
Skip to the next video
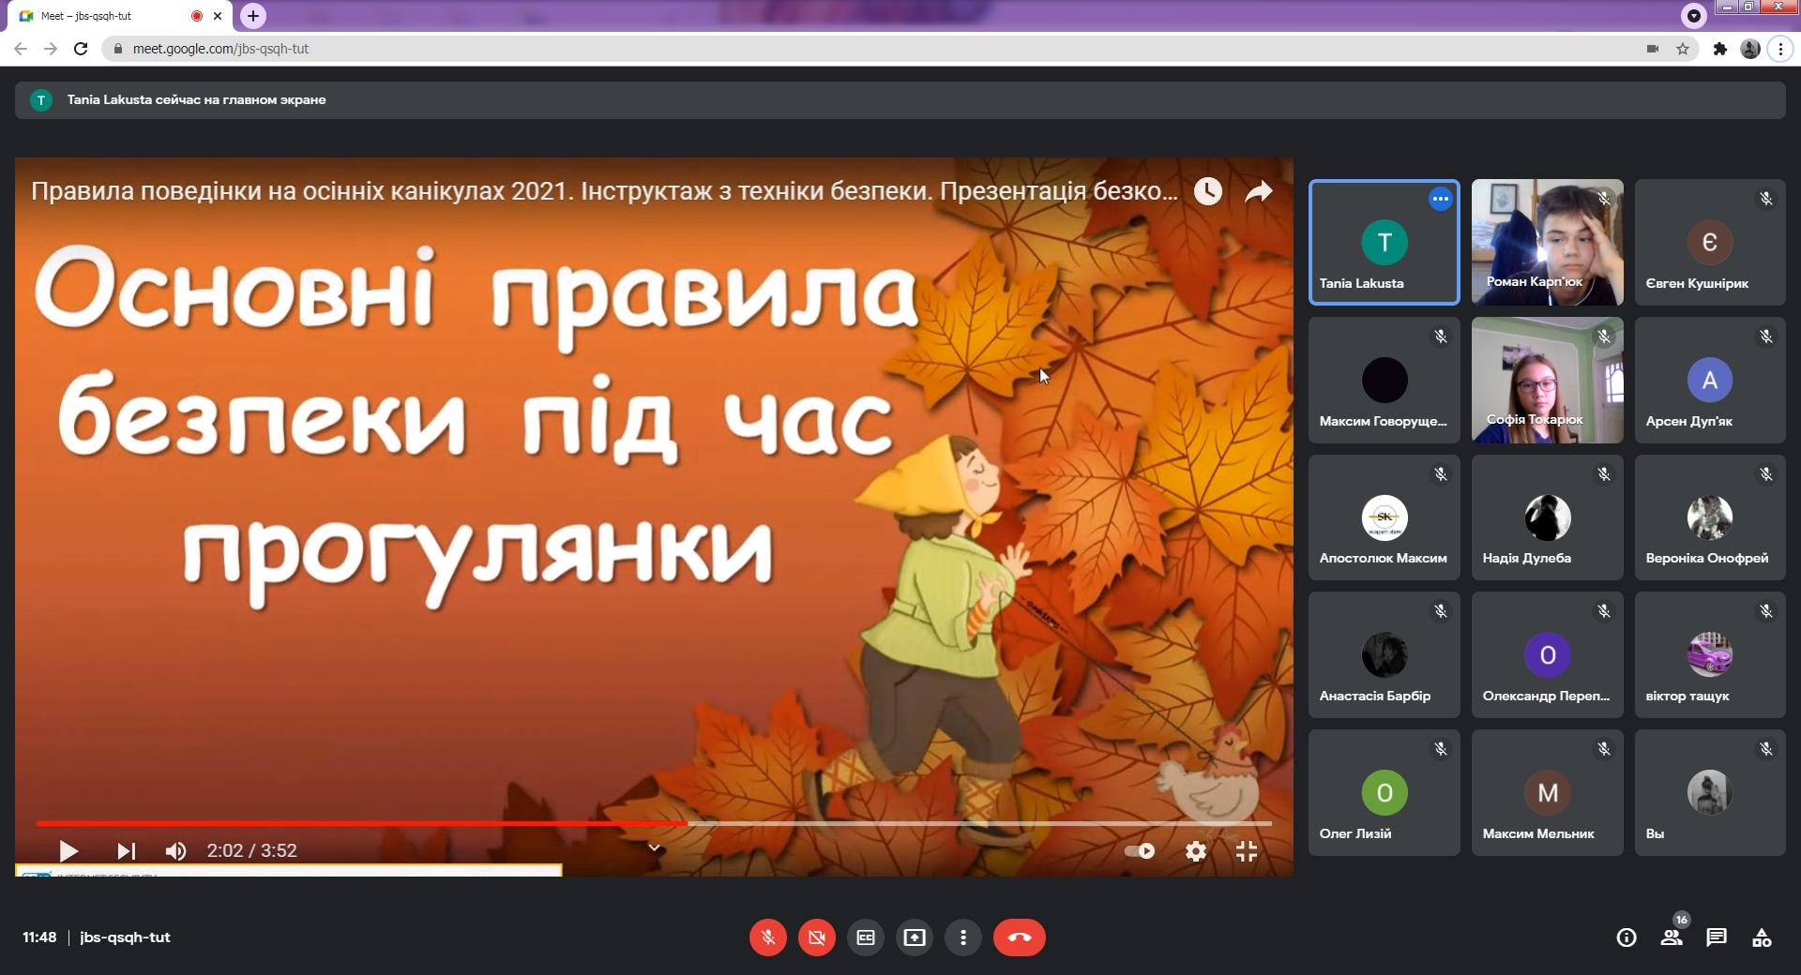click(126, 851)
